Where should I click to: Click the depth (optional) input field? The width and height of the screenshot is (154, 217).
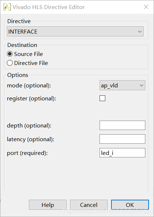point(122,125)
